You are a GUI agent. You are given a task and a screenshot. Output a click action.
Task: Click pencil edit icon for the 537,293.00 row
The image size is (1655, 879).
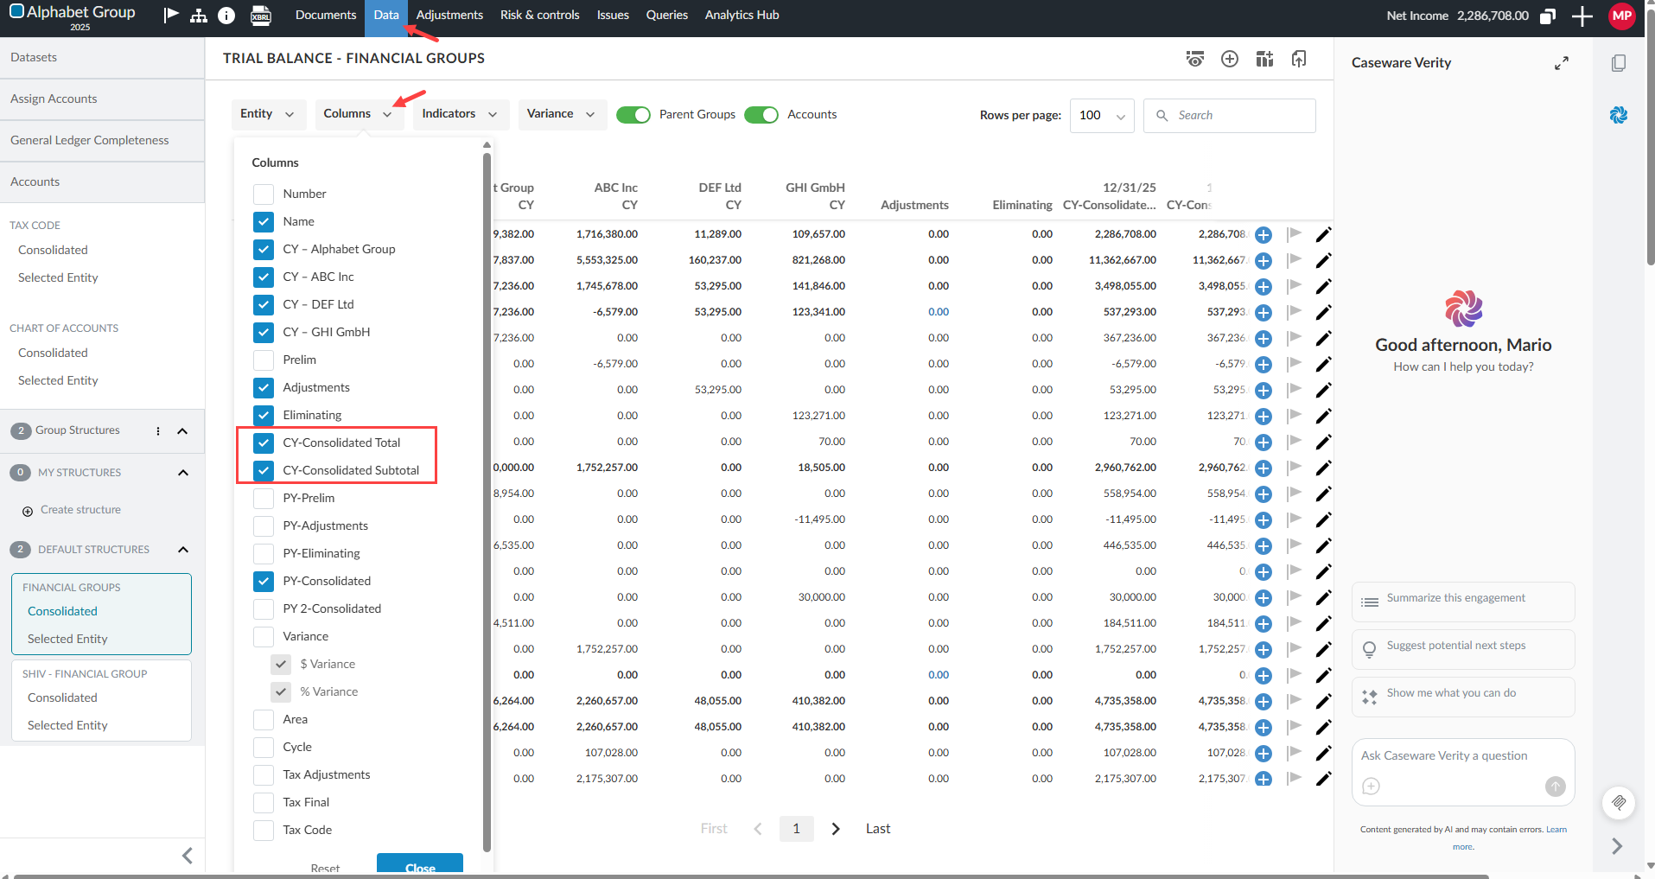click(x=1323, y=312)
